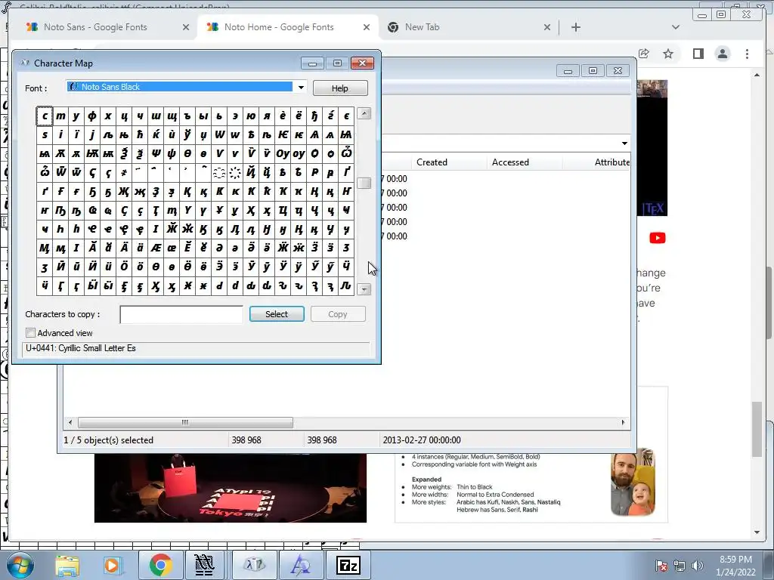Select the Cyrillic letter ю in the grid

click(251, 116)
